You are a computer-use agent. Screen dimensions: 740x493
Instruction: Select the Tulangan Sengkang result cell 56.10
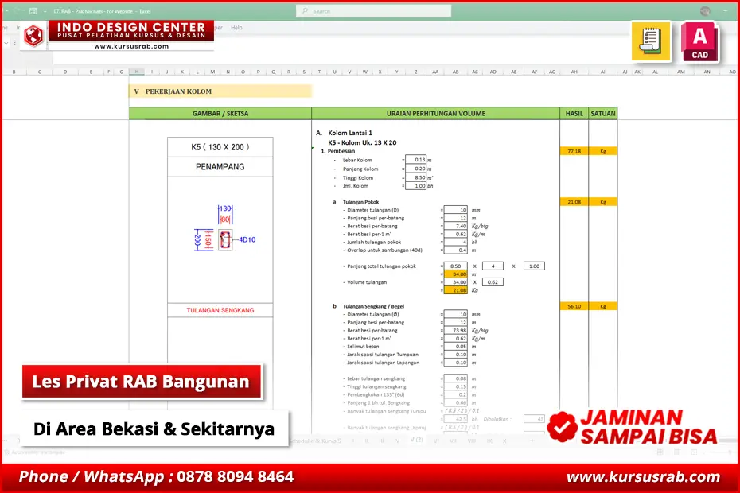pos(574,306)
